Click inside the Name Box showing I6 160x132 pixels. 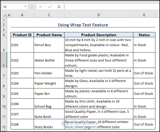point(12,7)
